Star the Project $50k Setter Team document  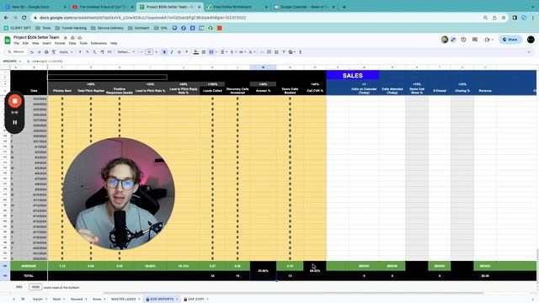[x=66, y=37]
